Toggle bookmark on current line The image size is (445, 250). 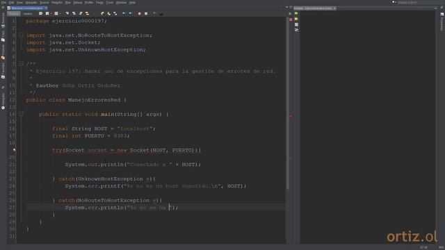pos(115,13)
